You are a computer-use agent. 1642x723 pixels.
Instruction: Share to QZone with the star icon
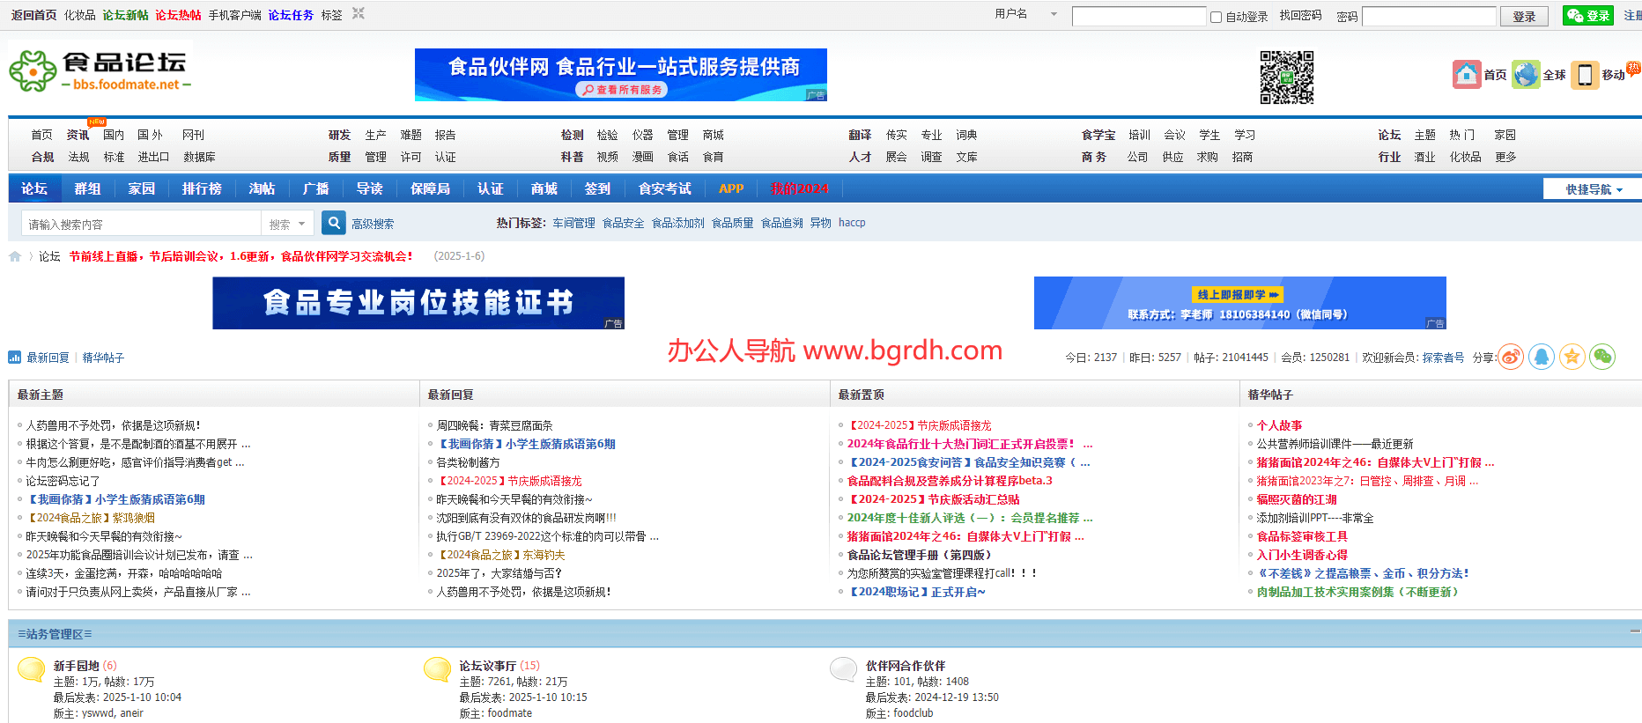point(1572,357)
